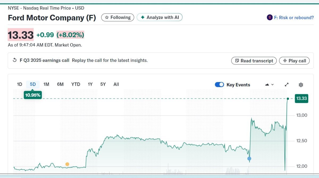The image size is (319, 178).
Task: Click Analyze with AI button
Action: 159,18
